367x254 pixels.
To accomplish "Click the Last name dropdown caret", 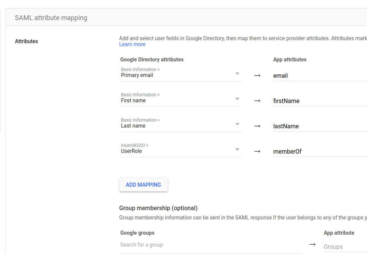I will 237,124.
